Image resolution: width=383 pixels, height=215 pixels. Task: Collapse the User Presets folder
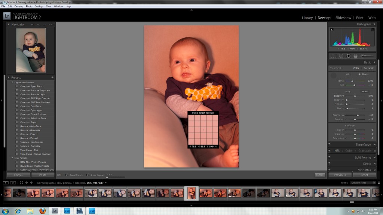pyautogui.click(x=12, y=158)
